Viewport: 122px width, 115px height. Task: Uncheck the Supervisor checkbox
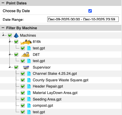click(x=16, y=67)
